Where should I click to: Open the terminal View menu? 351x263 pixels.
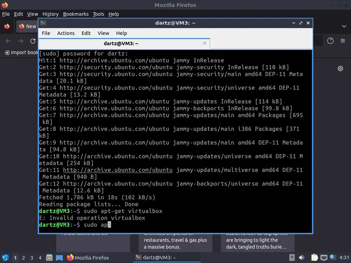click(x=103, y=33)
